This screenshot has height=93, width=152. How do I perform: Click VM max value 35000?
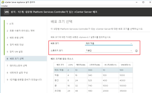123,91
